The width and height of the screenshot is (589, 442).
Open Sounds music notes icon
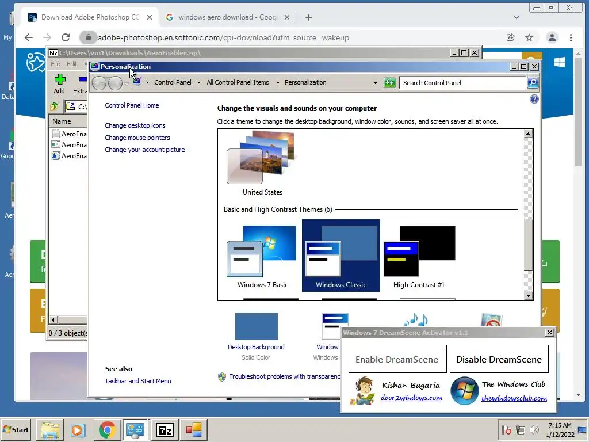pos(415,320)
